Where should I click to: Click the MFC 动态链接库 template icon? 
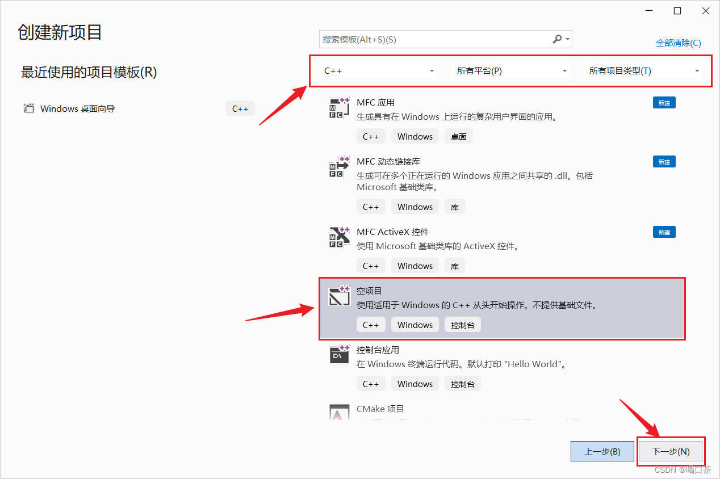tap(340, 167)
